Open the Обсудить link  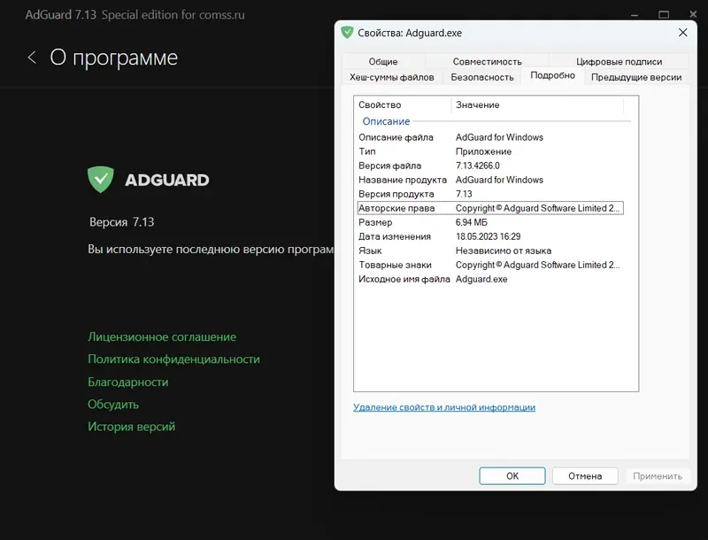tap(112, 404)
